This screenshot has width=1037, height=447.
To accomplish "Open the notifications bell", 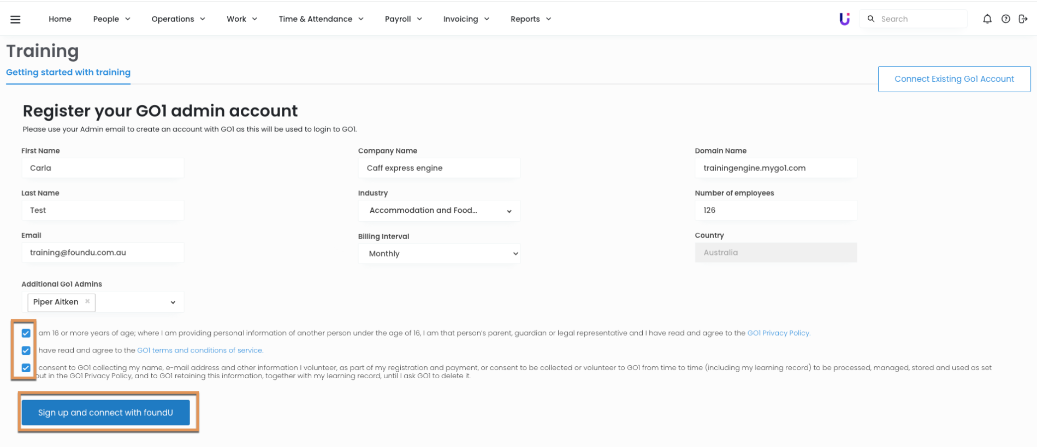I will [x=987, y=19].
